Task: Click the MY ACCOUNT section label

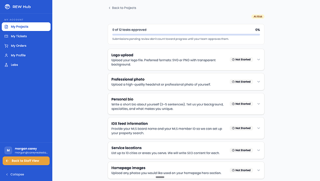Action: [14, 20]
